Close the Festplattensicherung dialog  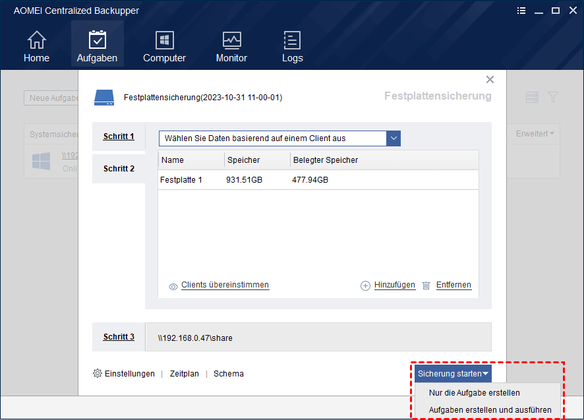tap(490, 79)
